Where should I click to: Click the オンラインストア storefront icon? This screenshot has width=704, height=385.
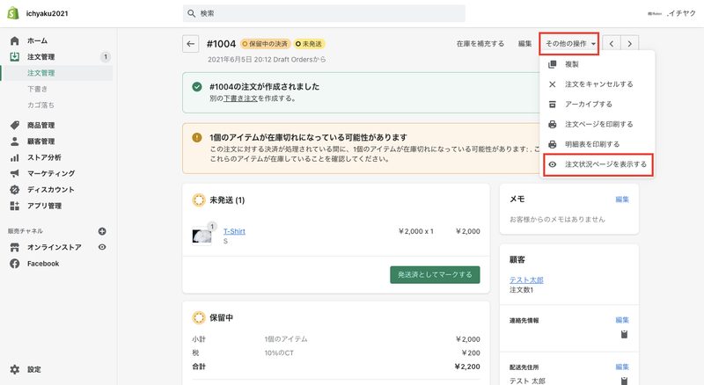(x=15, y=247)
